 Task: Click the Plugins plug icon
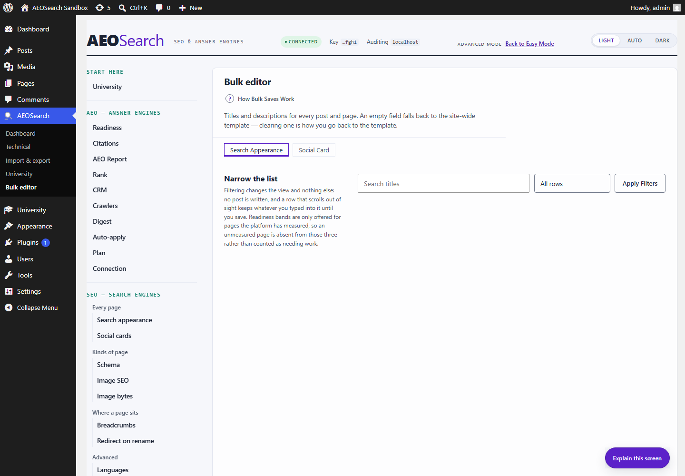(9, 242)
